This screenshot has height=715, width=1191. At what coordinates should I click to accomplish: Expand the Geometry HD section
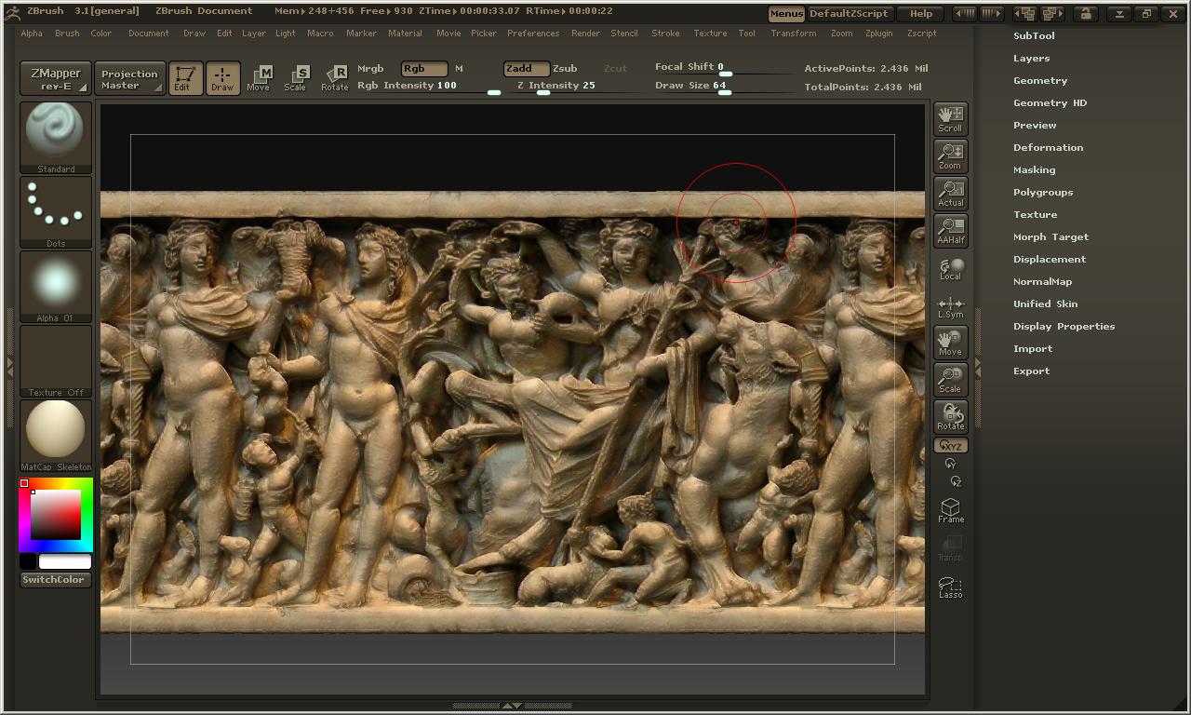click(1050, 102)
